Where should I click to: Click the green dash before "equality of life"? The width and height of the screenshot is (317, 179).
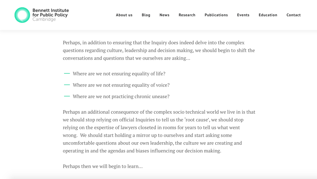point(67,73)
